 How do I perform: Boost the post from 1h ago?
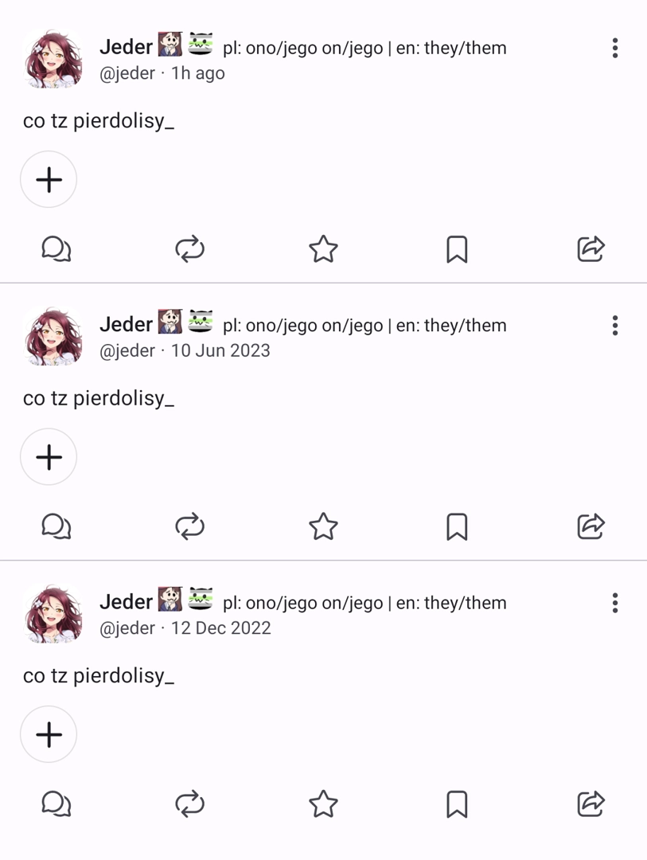(x=189, y=249)
